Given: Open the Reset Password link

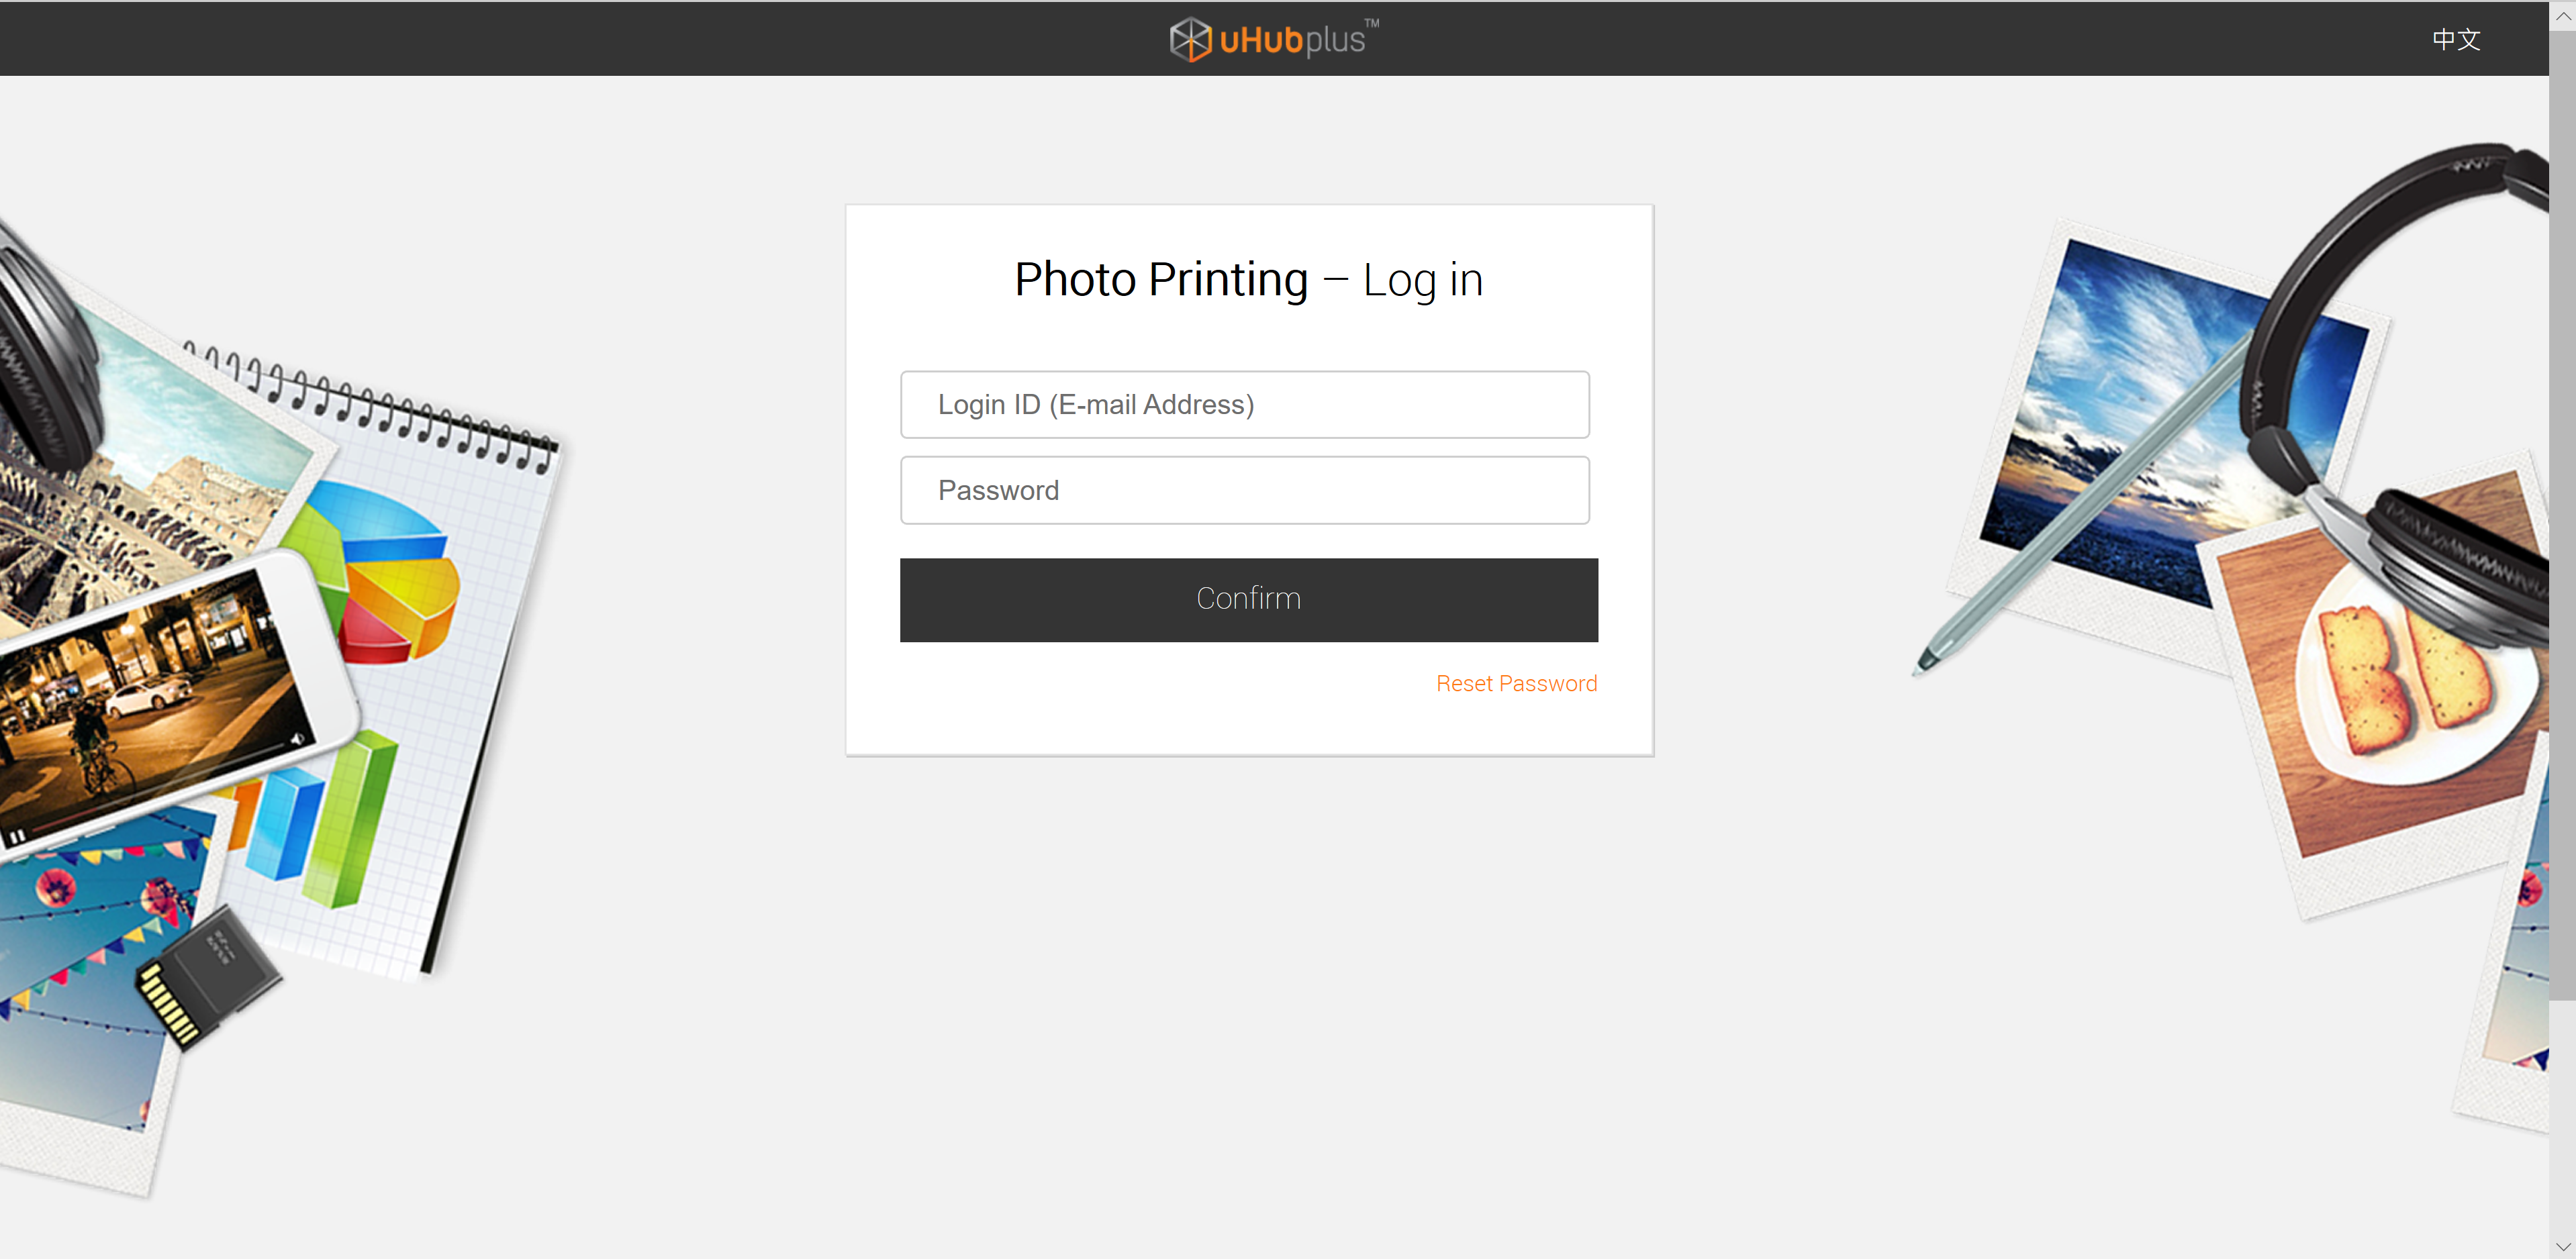Looking at the screenshot, I should pos(1516,684).
